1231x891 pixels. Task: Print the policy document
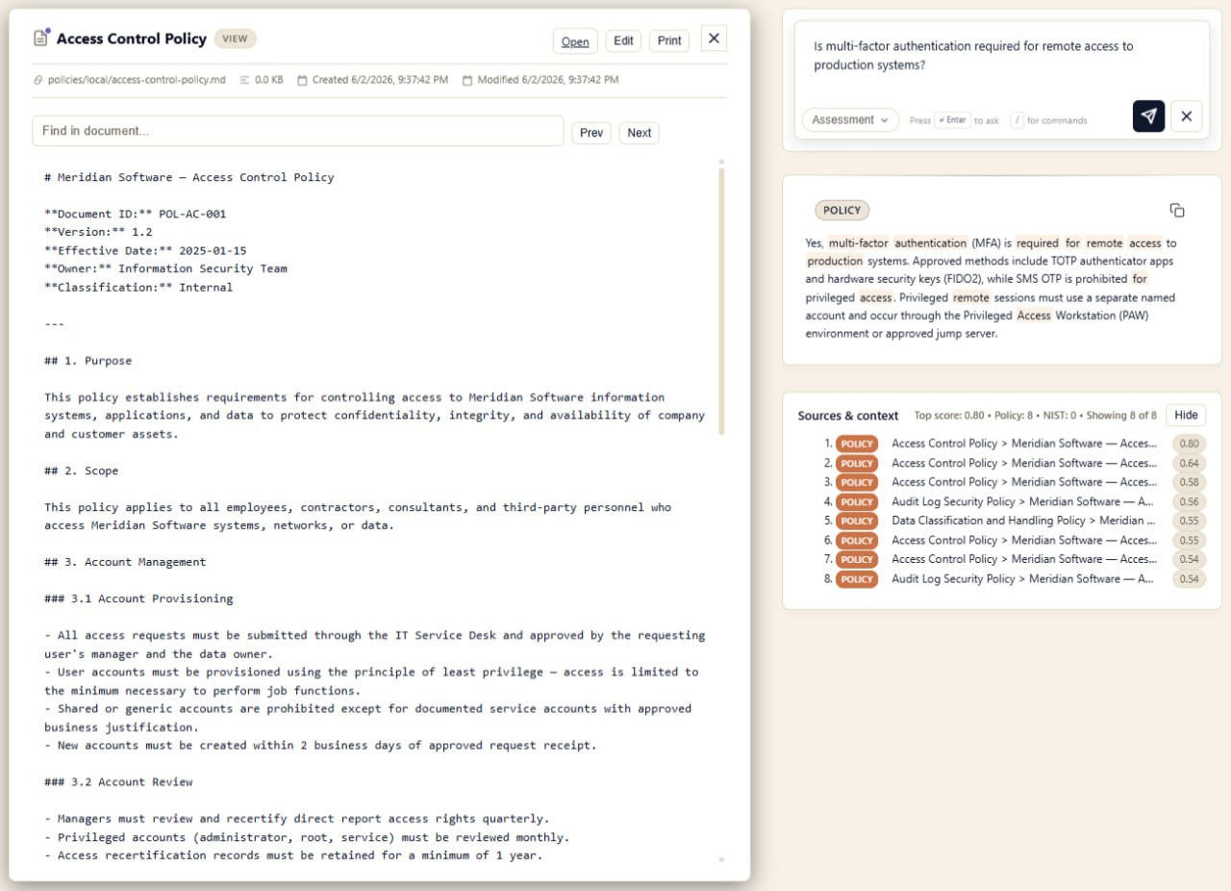tap(669, 40)
